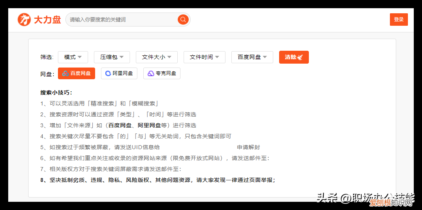Click the 清除 clear filters button

294,57
